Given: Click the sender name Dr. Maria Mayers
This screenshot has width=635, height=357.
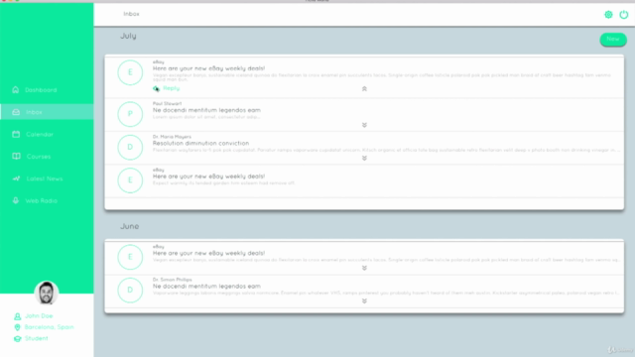Looking at the screenshot, I should [x=172, y=137].
